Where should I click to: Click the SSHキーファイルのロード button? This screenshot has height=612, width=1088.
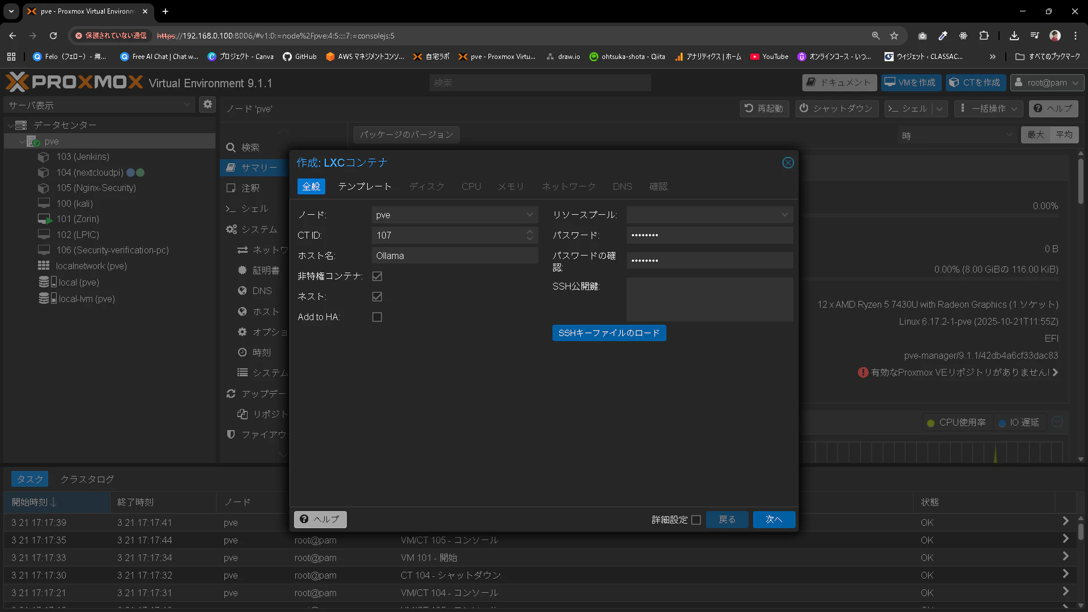609,333
